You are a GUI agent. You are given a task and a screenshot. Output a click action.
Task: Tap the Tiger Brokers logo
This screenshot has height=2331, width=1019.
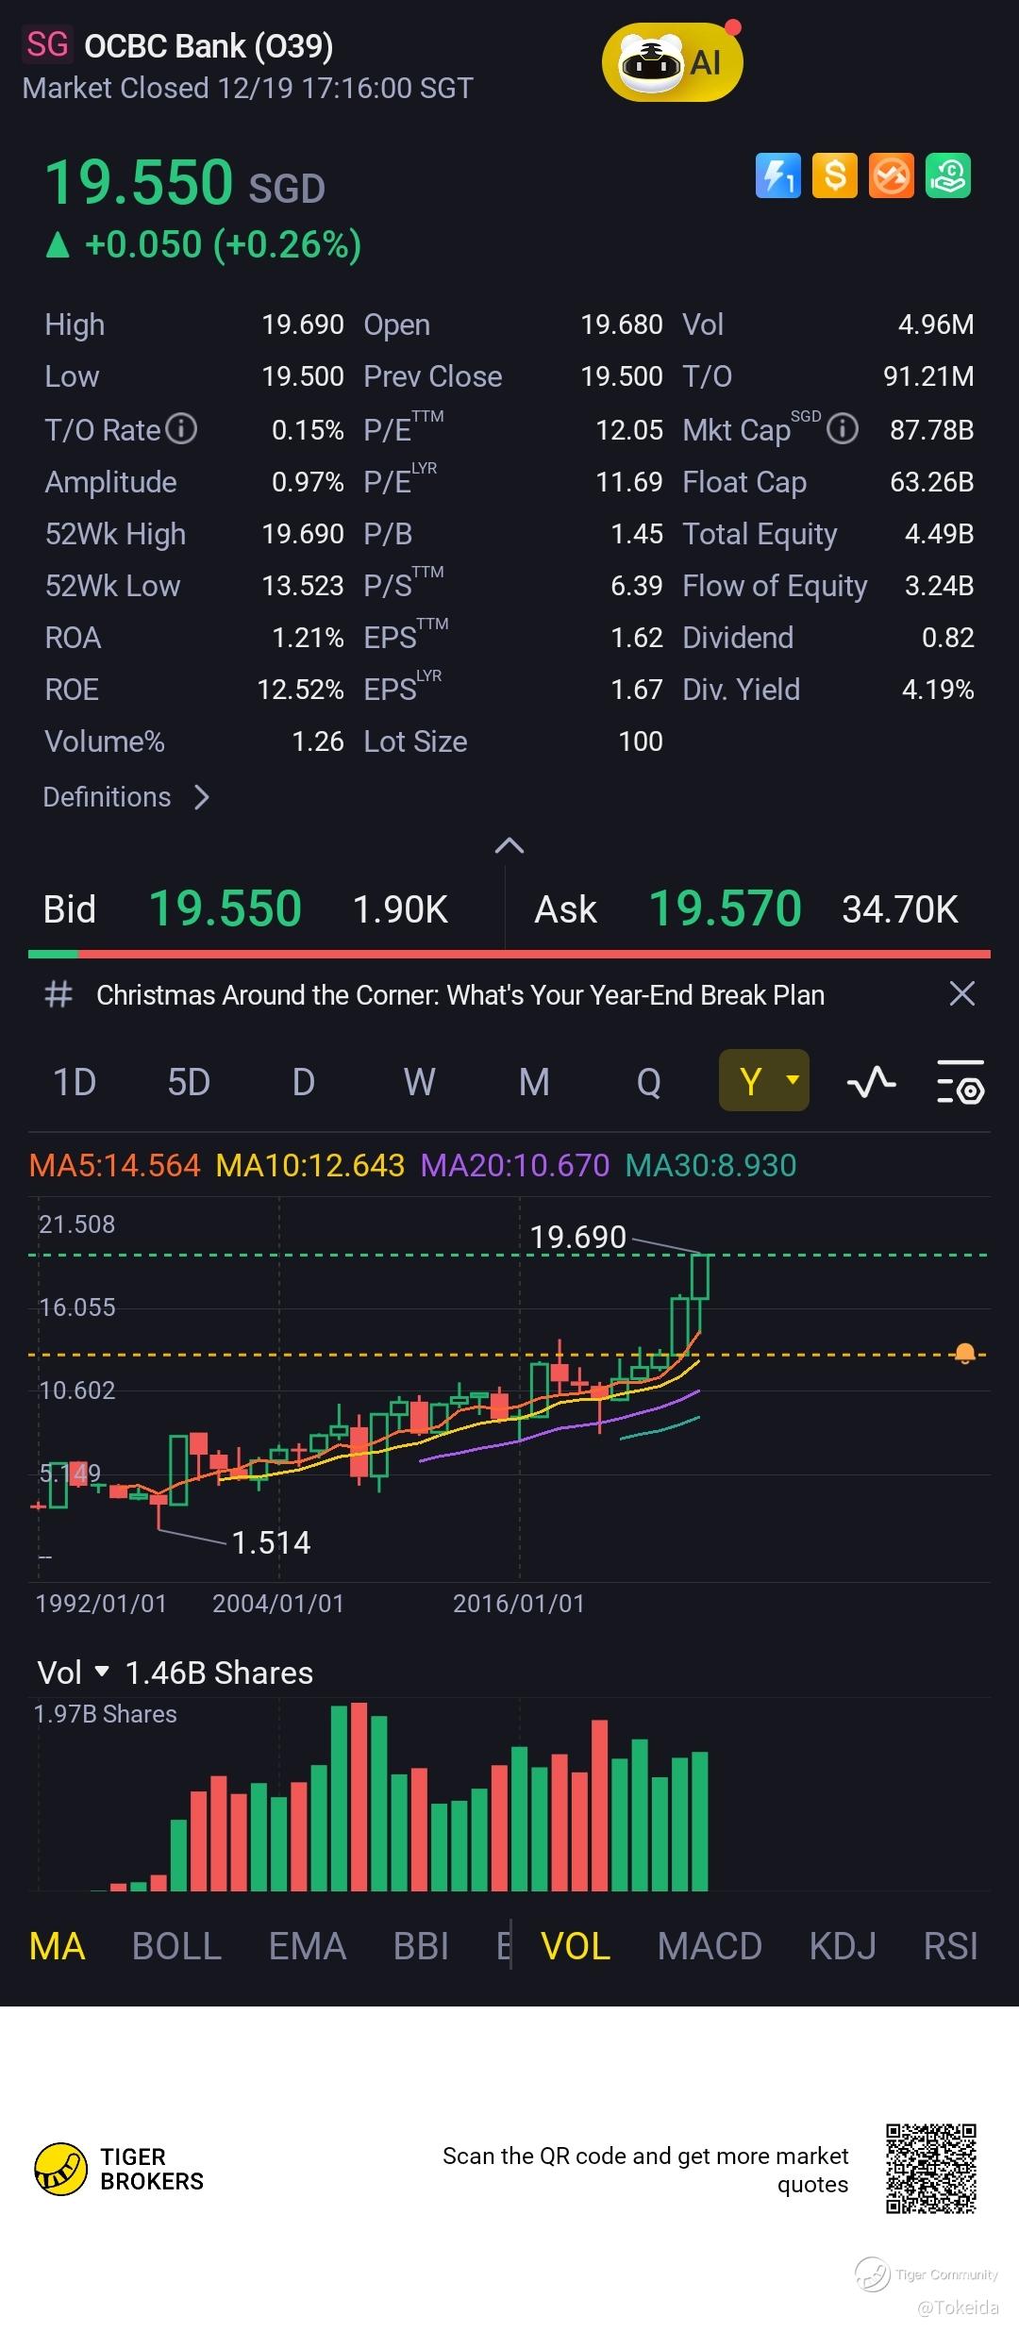[x=119, y=2169]
